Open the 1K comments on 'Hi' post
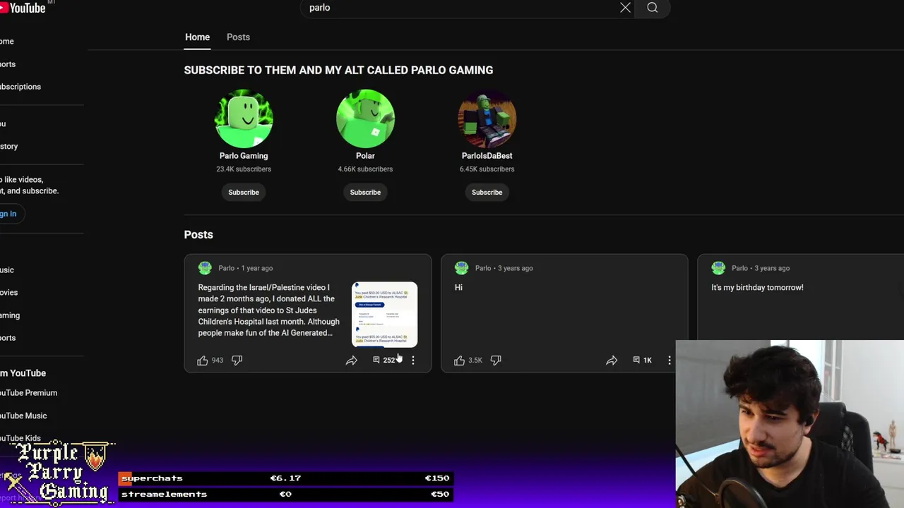904x508 pixels. click(642, 360)
